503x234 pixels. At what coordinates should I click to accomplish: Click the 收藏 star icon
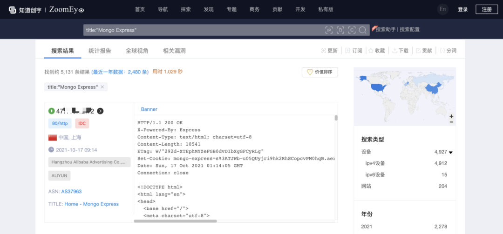(371, 51)
